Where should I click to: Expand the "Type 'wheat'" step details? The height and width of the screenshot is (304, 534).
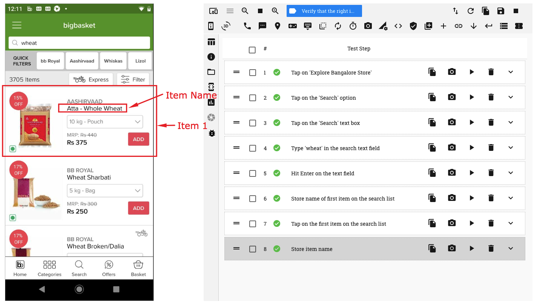[511, 147]
